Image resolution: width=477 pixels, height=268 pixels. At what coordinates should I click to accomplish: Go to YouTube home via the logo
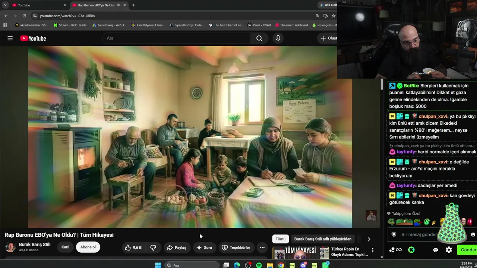point(33,38)
